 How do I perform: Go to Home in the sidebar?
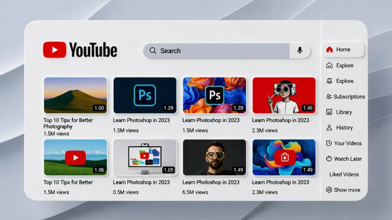343,49
